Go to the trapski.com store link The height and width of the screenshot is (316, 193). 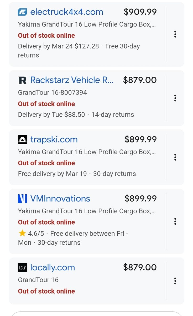[x=54, y=139]
